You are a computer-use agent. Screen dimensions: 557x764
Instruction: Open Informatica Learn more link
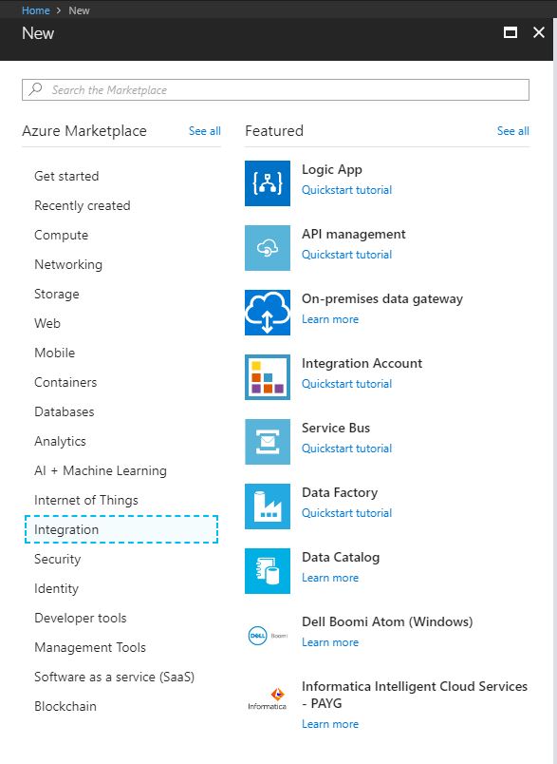(x=330, y=724)
